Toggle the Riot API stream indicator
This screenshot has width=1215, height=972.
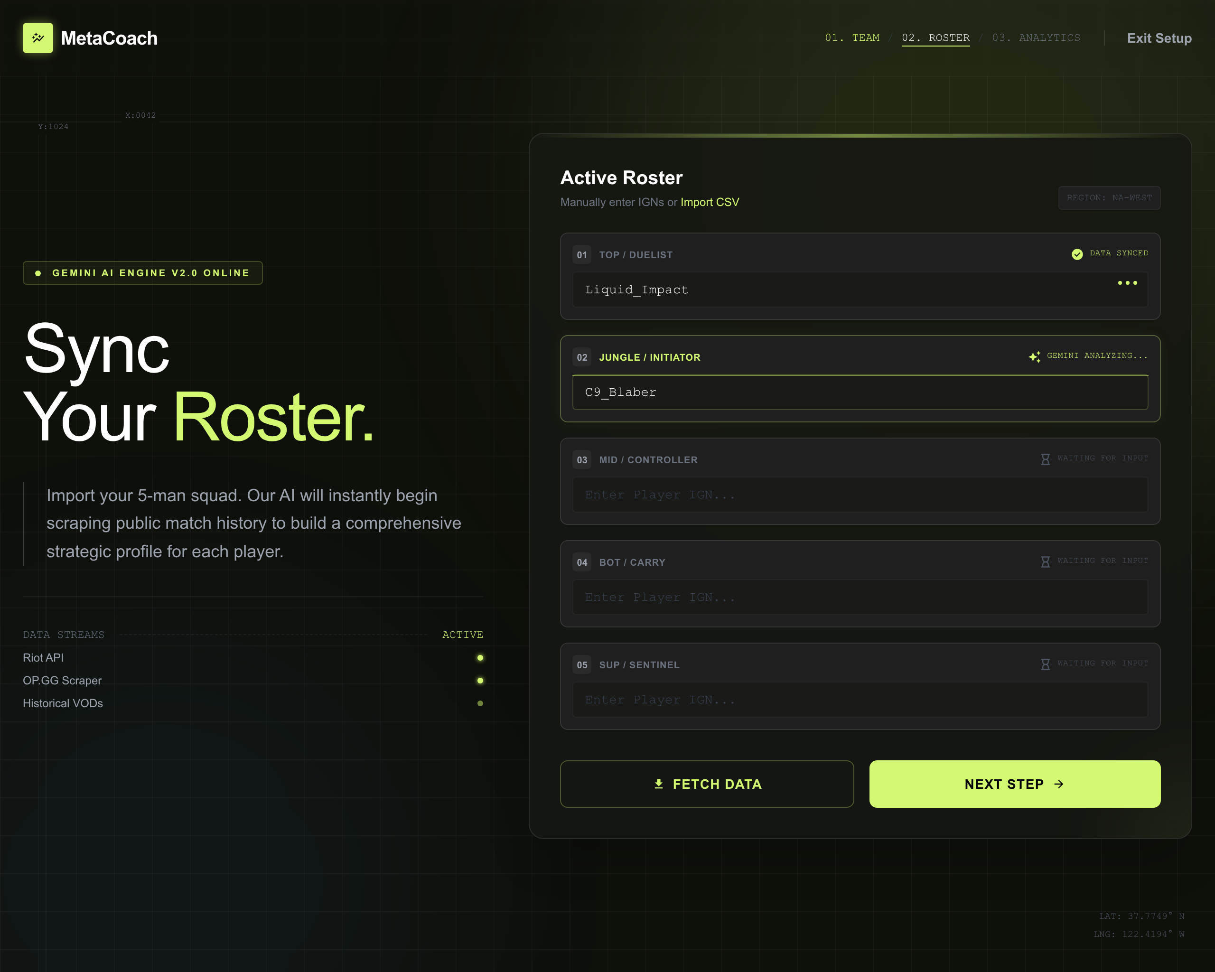[480, 658]
